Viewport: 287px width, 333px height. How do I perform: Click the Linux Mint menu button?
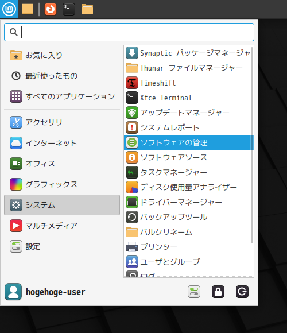point(9,9)
